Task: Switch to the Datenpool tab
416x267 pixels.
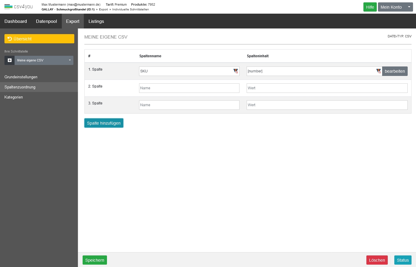Action: [x=46, y=21]
